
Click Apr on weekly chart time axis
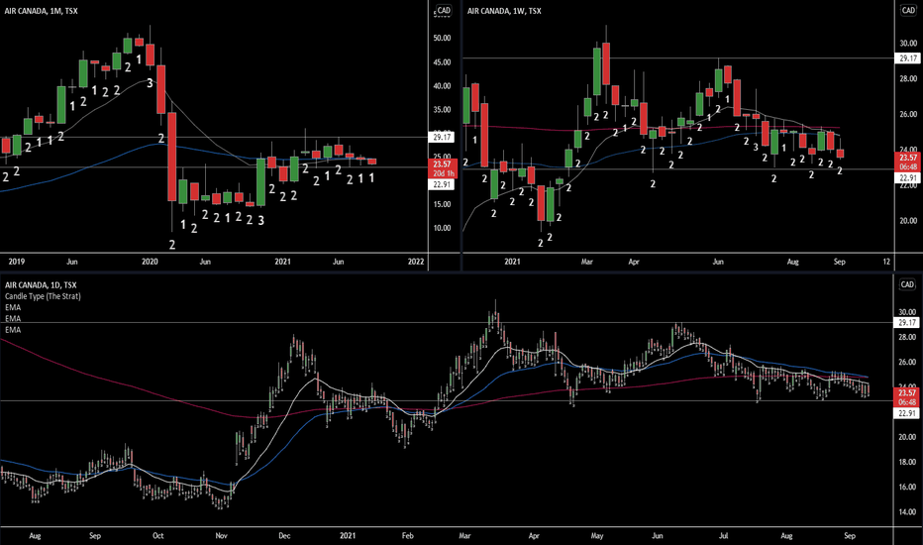pyautogui.click(x=634, y=262)
